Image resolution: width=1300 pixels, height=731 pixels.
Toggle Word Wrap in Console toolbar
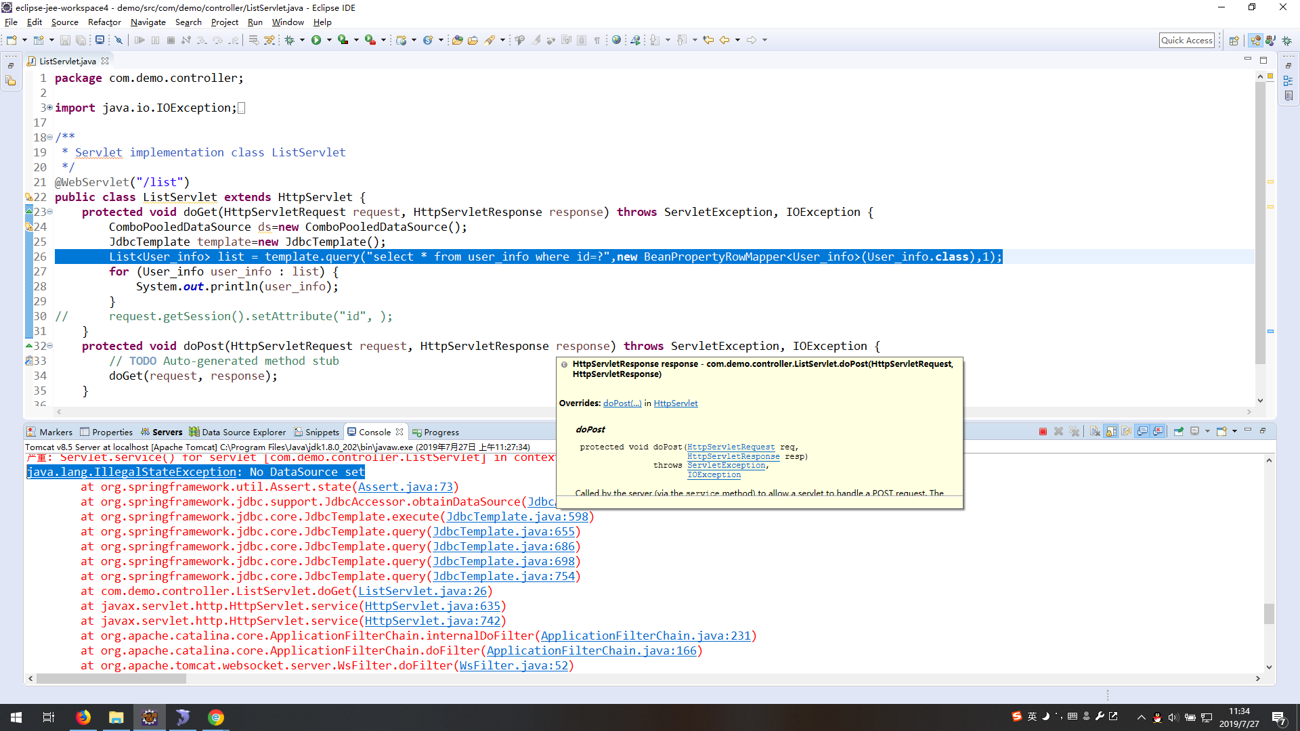tap(1127, 432)
